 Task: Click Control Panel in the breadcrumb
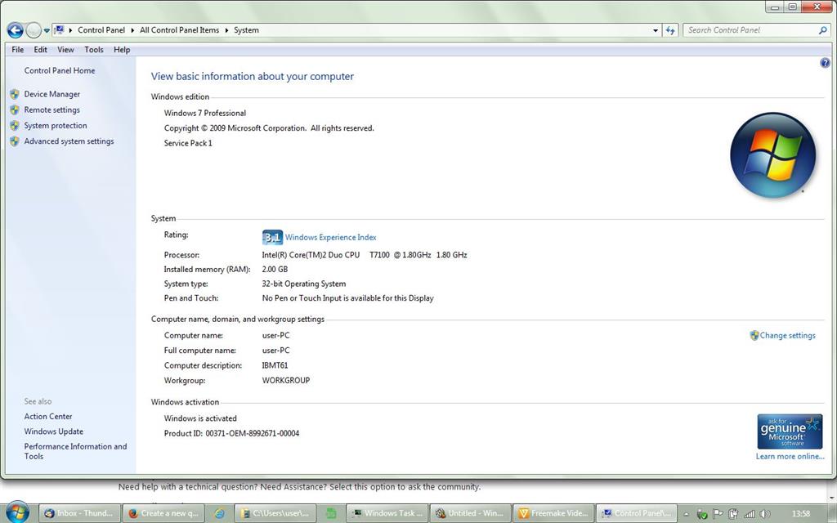pos(101,30)
